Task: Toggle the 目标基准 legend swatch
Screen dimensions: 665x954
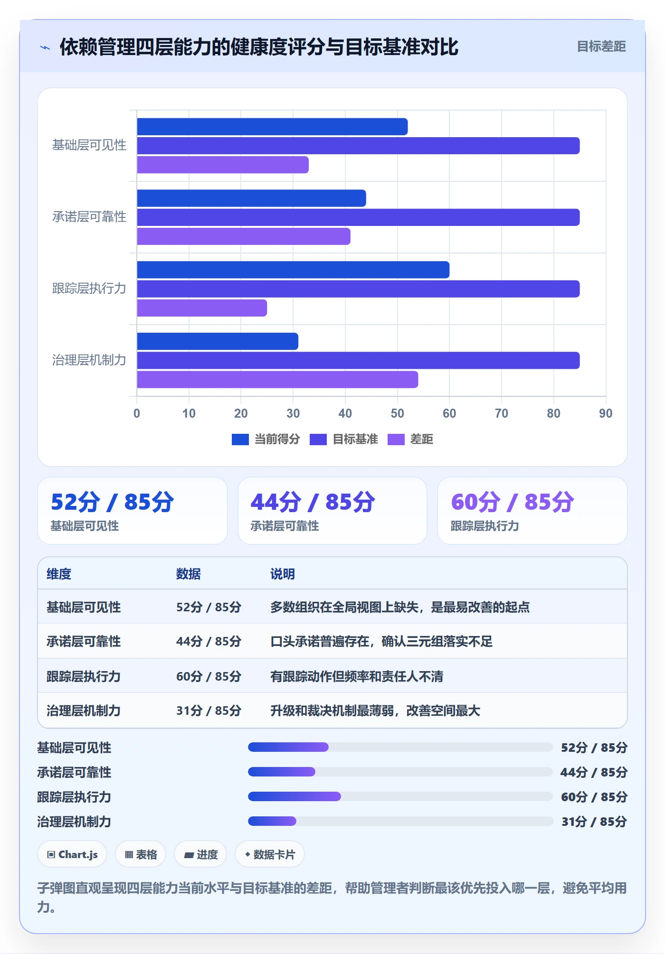Action: point(318,440)
